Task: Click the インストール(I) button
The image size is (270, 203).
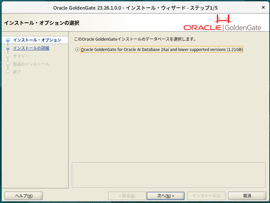Action: 206,196
